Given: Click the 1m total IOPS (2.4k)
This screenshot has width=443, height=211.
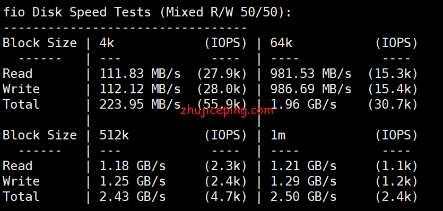Looking at the screenshot, I should (397, 197).
